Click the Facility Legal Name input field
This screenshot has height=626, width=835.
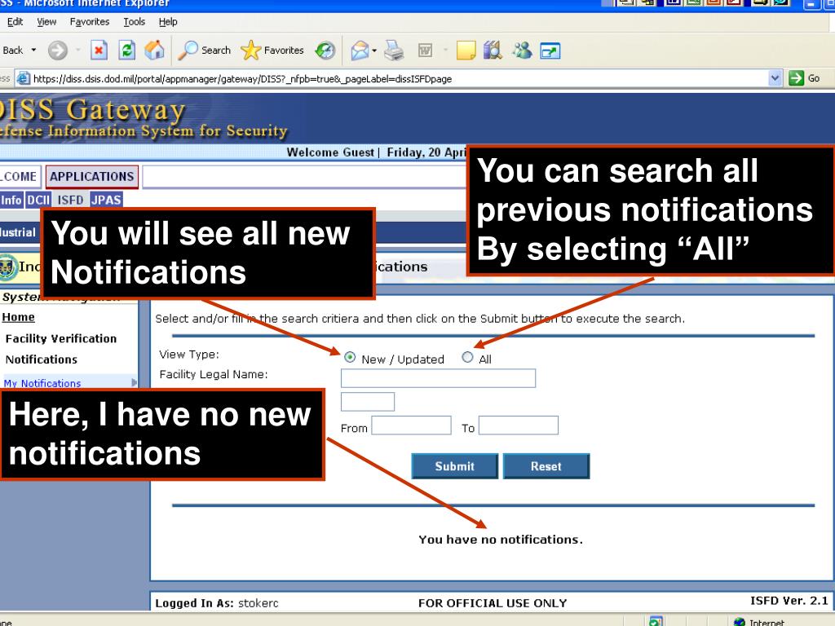coord(438,378)
